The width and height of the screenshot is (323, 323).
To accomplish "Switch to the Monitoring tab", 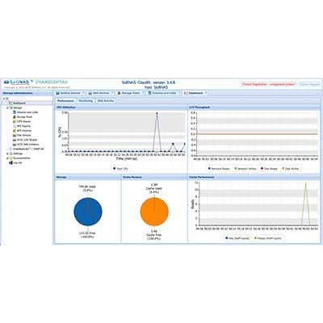I will 86,101.
